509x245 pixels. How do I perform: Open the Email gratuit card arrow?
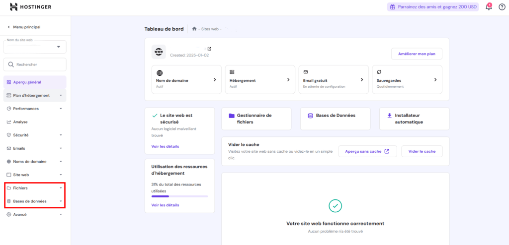[x=362, y=80]
